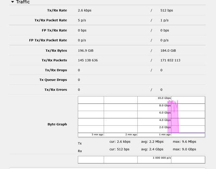Click the 3 min ago graph marker
The width and height of the screenshot is (216, 169).
(x=98, y=134)
